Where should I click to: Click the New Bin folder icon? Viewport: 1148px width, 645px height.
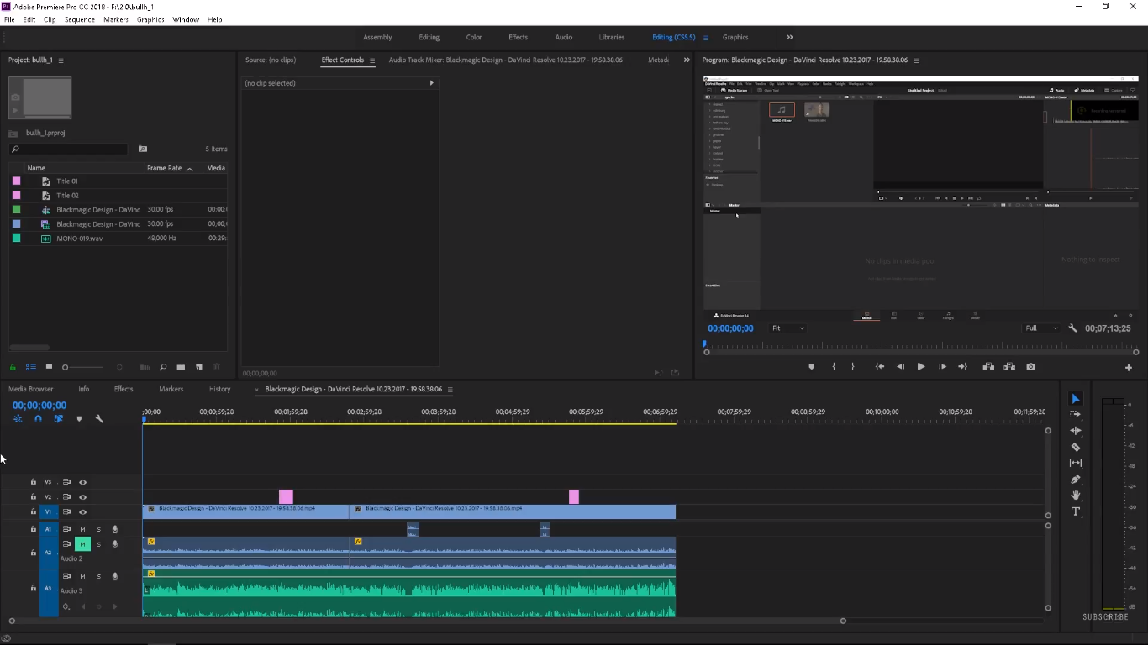point(181,367)
